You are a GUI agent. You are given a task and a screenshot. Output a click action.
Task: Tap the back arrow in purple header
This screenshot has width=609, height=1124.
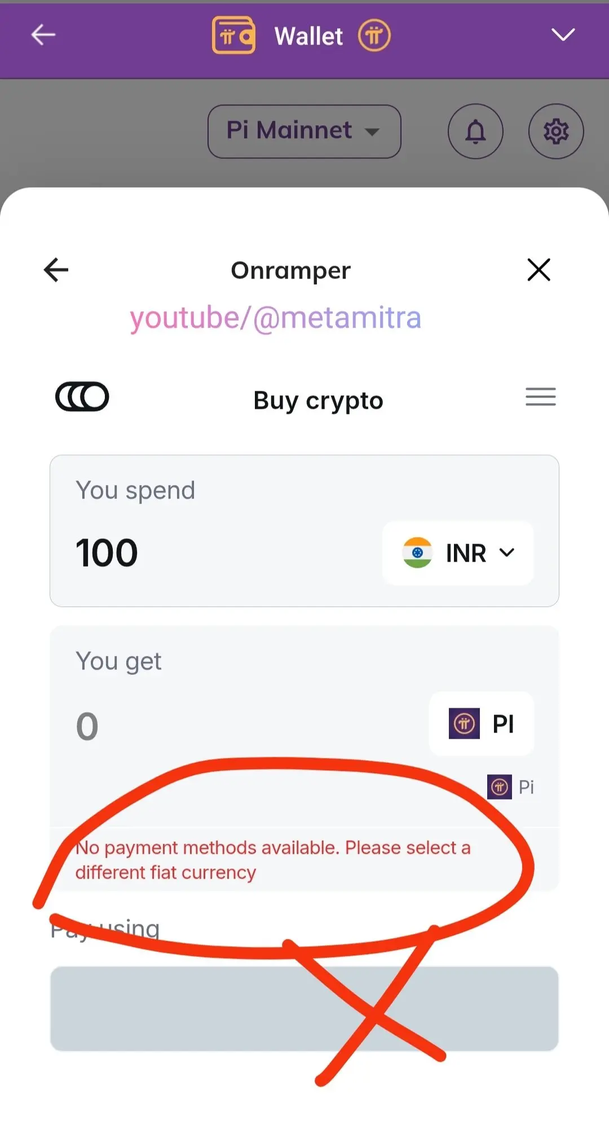(x=43, y=35)
